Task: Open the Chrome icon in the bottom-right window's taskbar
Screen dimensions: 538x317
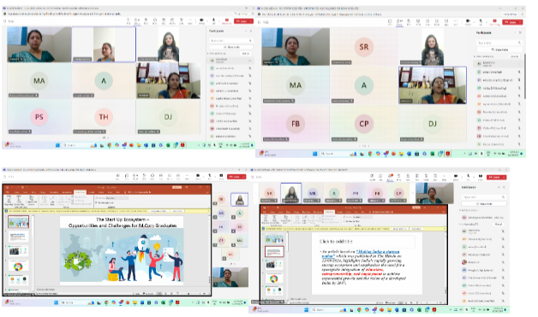Action: pos(359,310)
